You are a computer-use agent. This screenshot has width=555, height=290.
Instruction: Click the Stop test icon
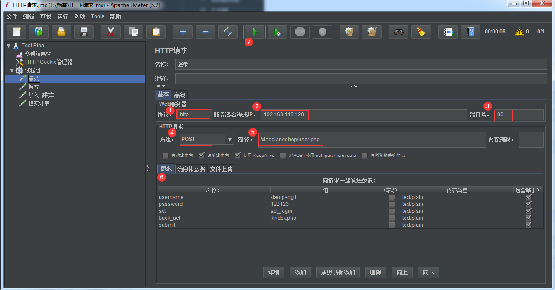tap(300, 32)
